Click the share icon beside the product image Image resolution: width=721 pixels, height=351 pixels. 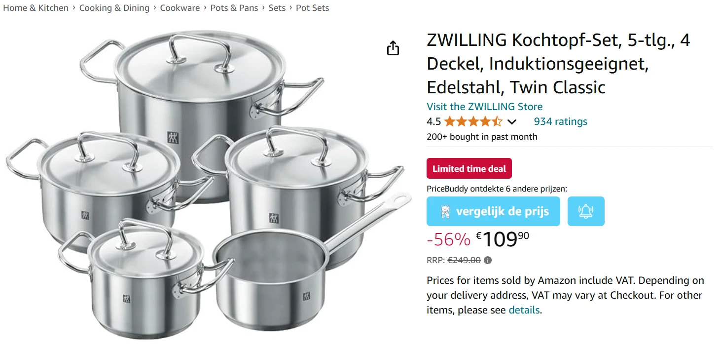393,48
